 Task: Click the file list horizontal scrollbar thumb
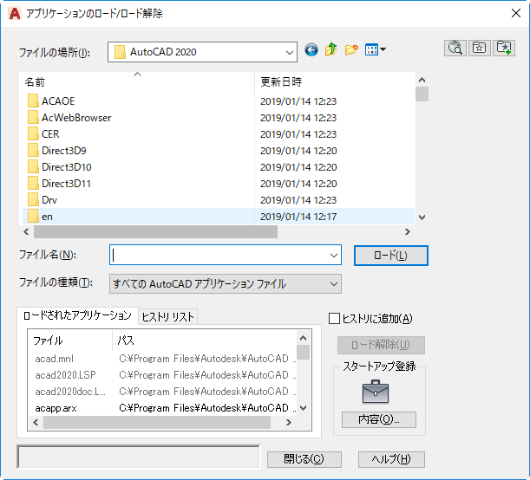[x=155, y=232]
